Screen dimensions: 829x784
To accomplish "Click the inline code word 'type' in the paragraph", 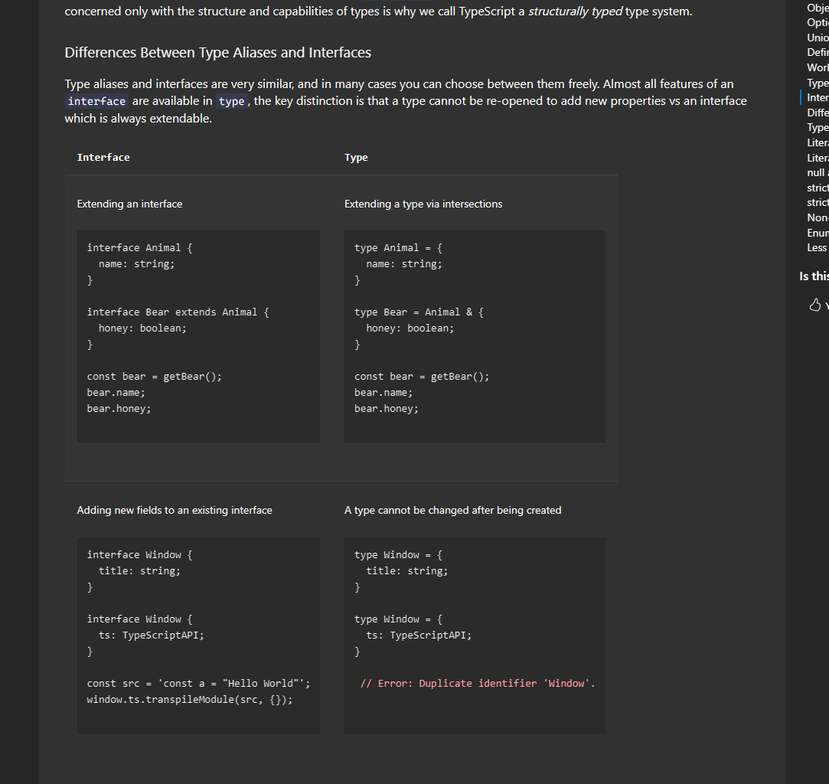I will point(232,101).
